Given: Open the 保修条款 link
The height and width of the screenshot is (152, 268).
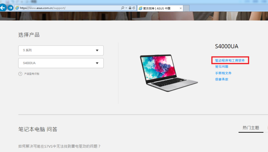Looking at the screenshot, I should point(222,79).
